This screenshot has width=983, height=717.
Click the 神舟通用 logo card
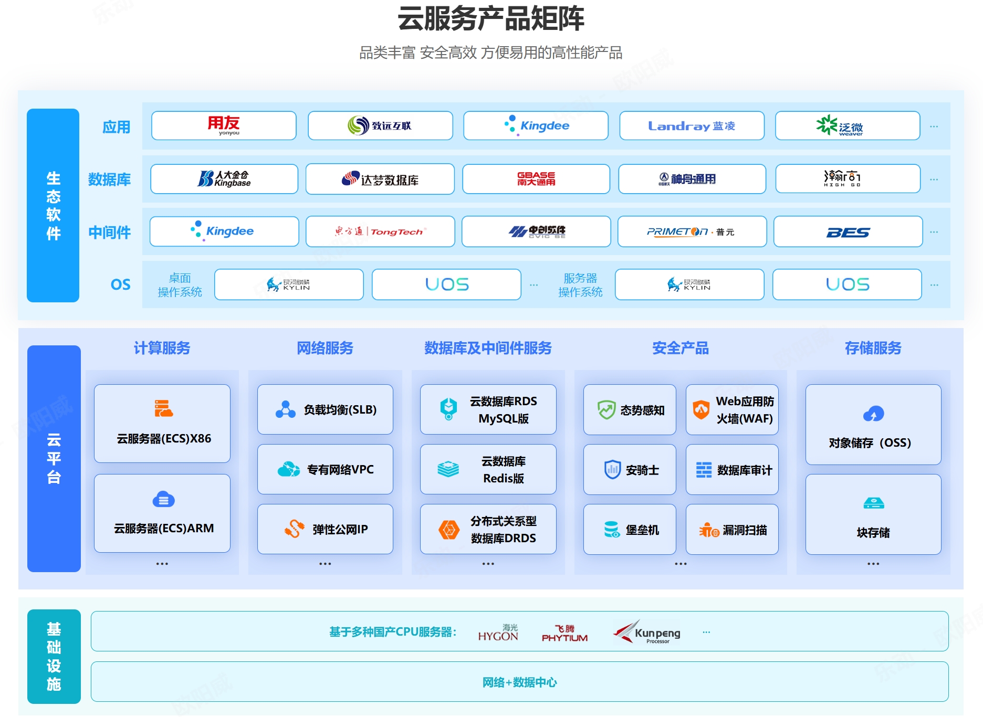tap(692, 179)
